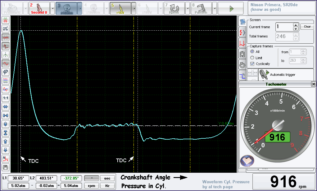The width and height of the screenshot is (317, 191).
Task: Switch to the percent step side tab
Action: (x=242, y=75)
